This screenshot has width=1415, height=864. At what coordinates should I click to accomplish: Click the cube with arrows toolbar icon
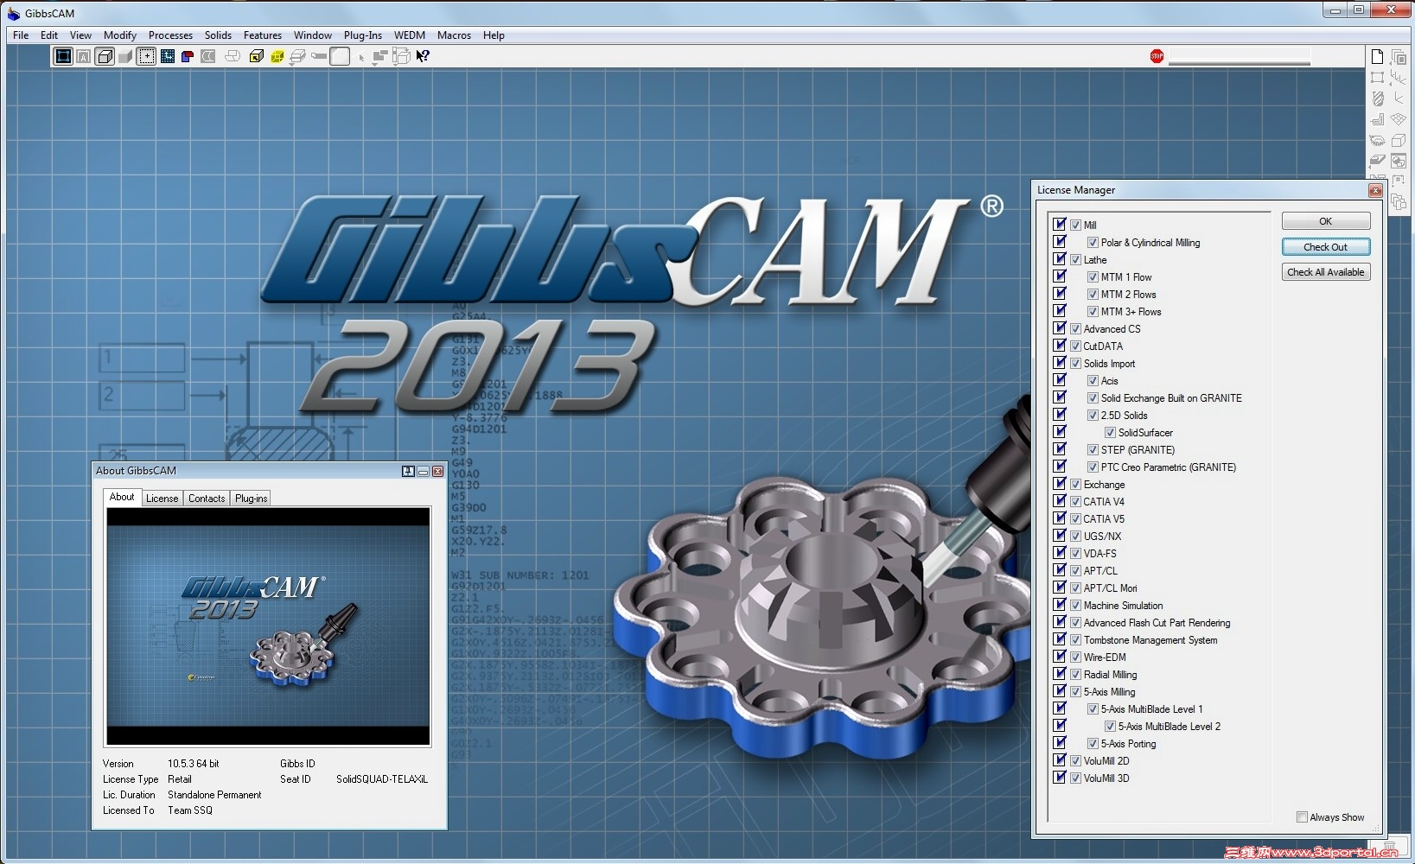pos(402,56)
